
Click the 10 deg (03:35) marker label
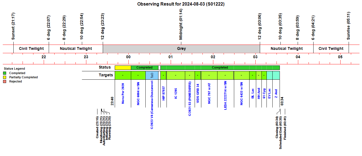tap(280, 26)
